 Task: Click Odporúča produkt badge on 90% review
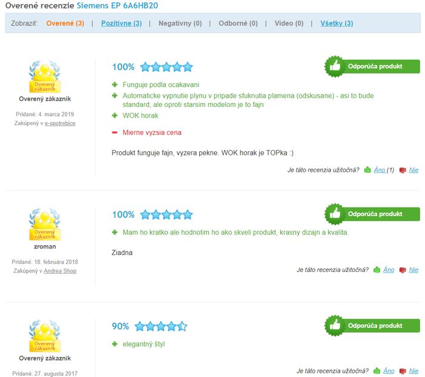pos(372,326)
